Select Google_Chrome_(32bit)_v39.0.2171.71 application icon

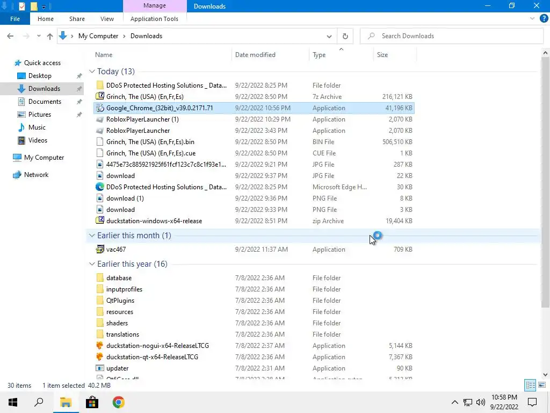tap(100, 108)
